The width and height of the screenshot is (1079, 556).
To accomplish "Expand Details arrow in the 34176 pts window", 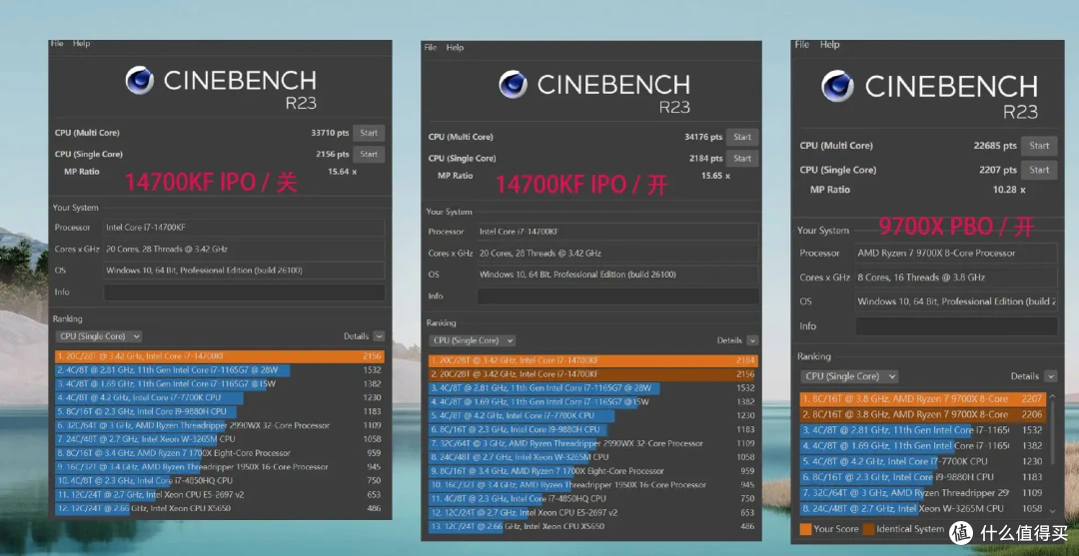I will [752, 340].
